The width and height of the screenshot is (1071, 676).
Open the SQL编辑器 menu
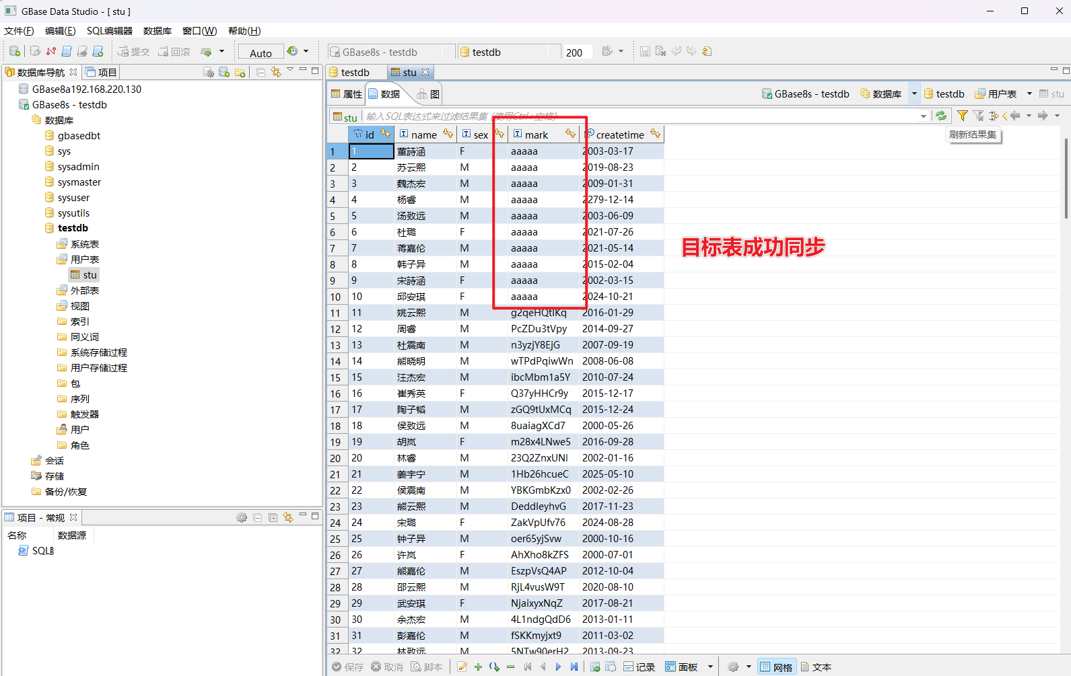(110, 30)
